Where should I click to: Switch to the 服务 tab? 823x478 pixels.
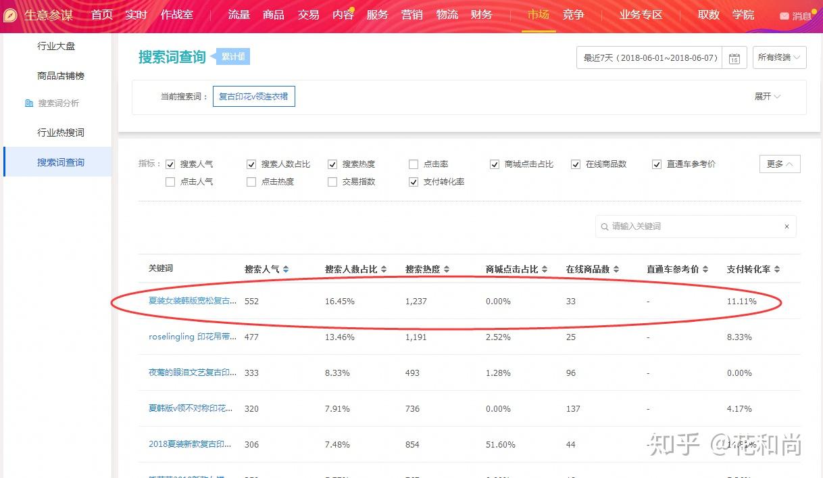click(x=377, y=15)
